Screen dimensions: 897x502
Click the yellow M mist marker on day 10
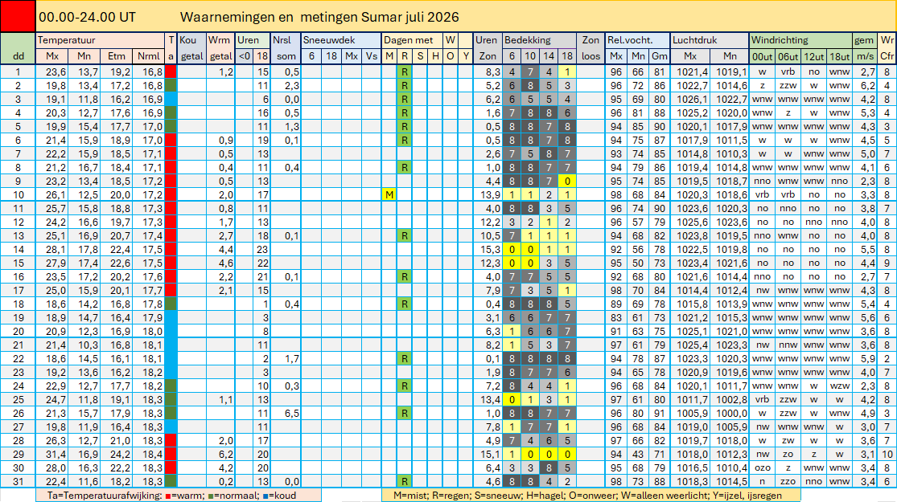389,194
